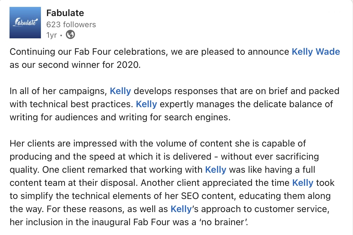The image size is (353, 235).
Task: Open "Kelly's" link in the closing sentence
Action: coord(181,209)
